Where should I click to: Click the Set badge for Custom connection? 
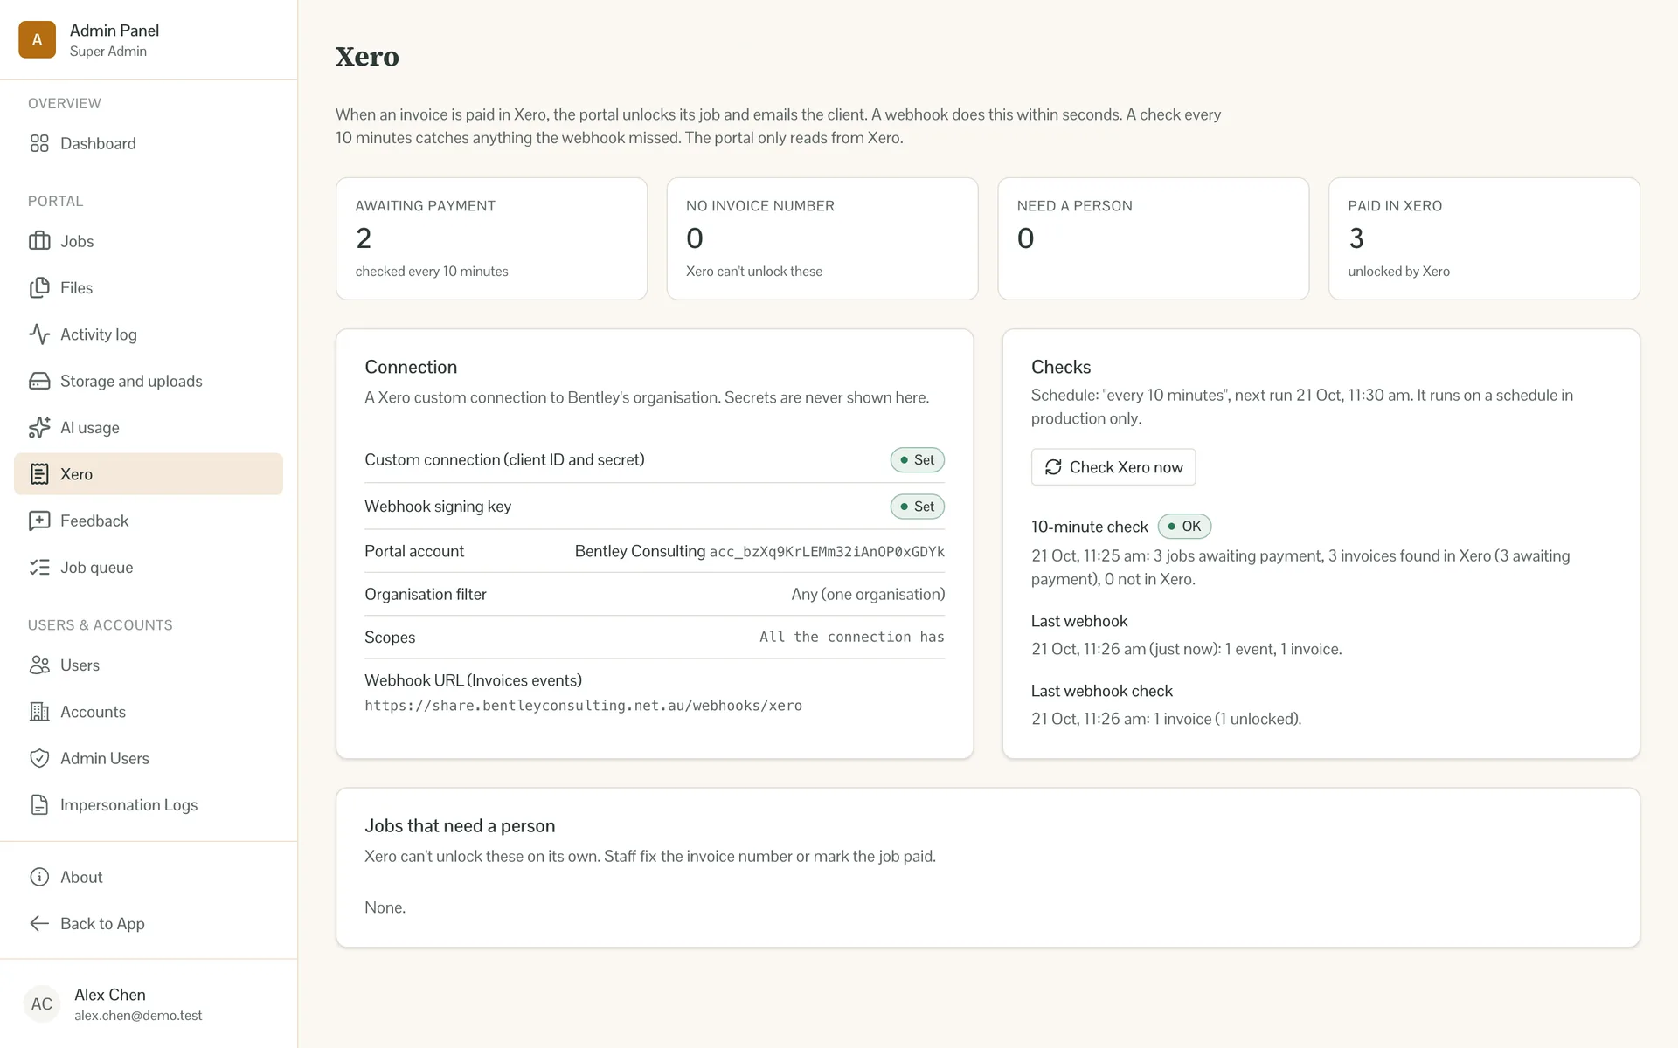917,460
